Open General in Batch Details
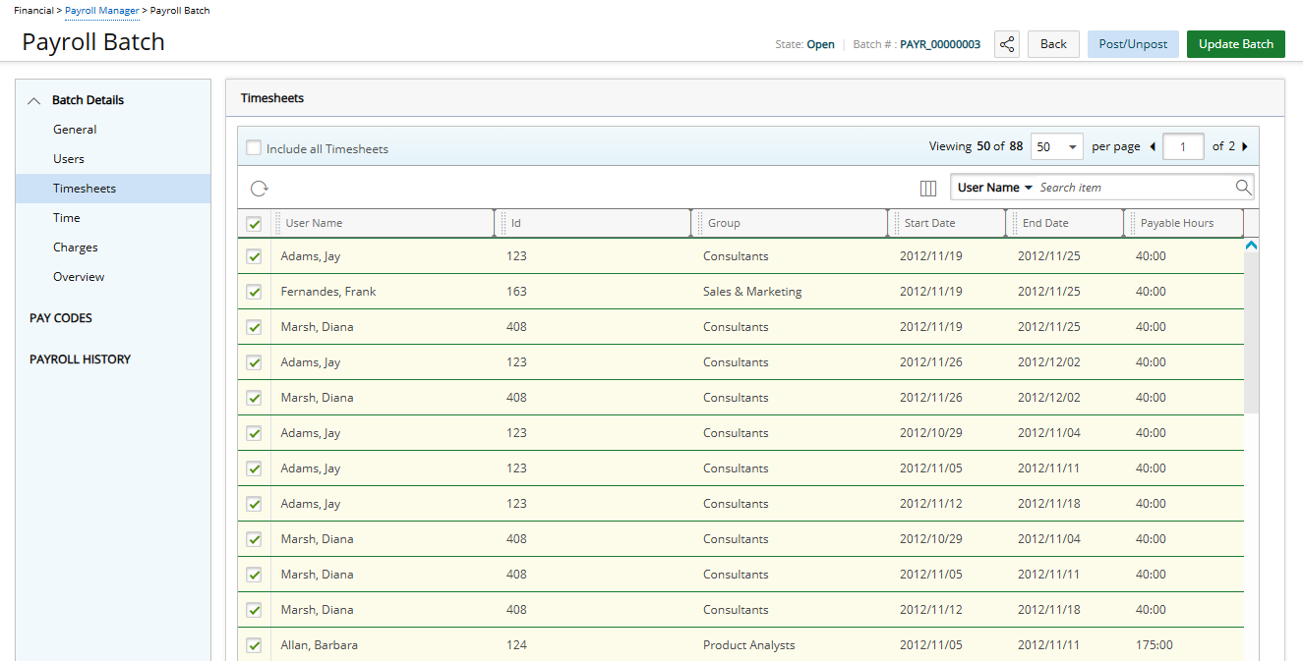The height and width of the screenshot is (661, 1303). (75, 130)
